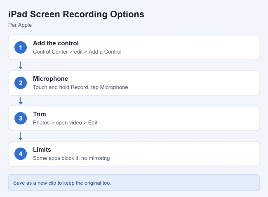Click the "iPad Screen Recording Options" title

76,14
